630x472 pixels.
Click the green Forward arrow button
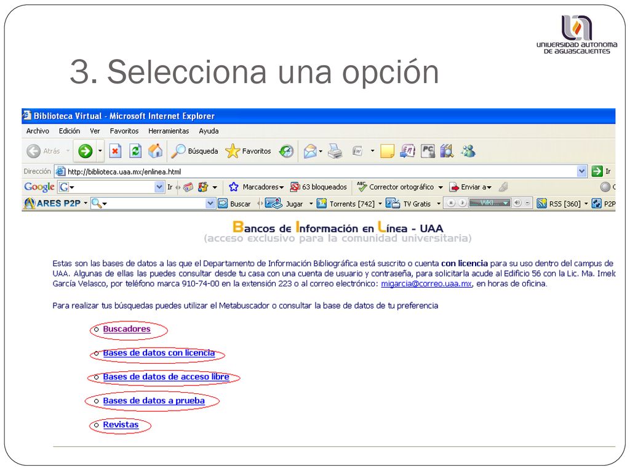coord(85,151)
